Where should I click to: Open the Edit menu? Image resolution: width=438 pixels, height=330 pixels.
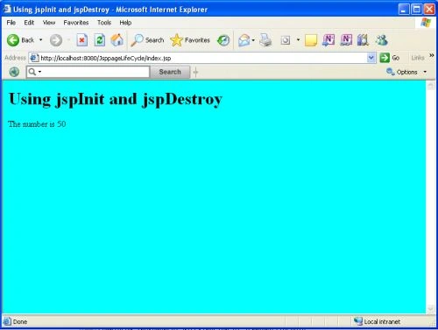coord(29,23)
